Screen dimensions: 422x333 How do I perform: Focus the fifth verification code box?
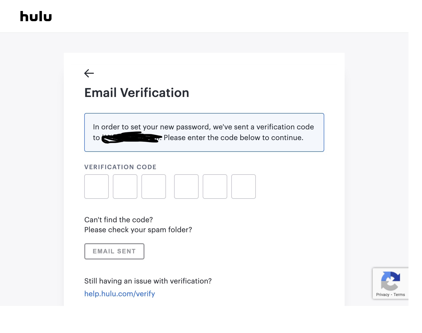point(215,187)
